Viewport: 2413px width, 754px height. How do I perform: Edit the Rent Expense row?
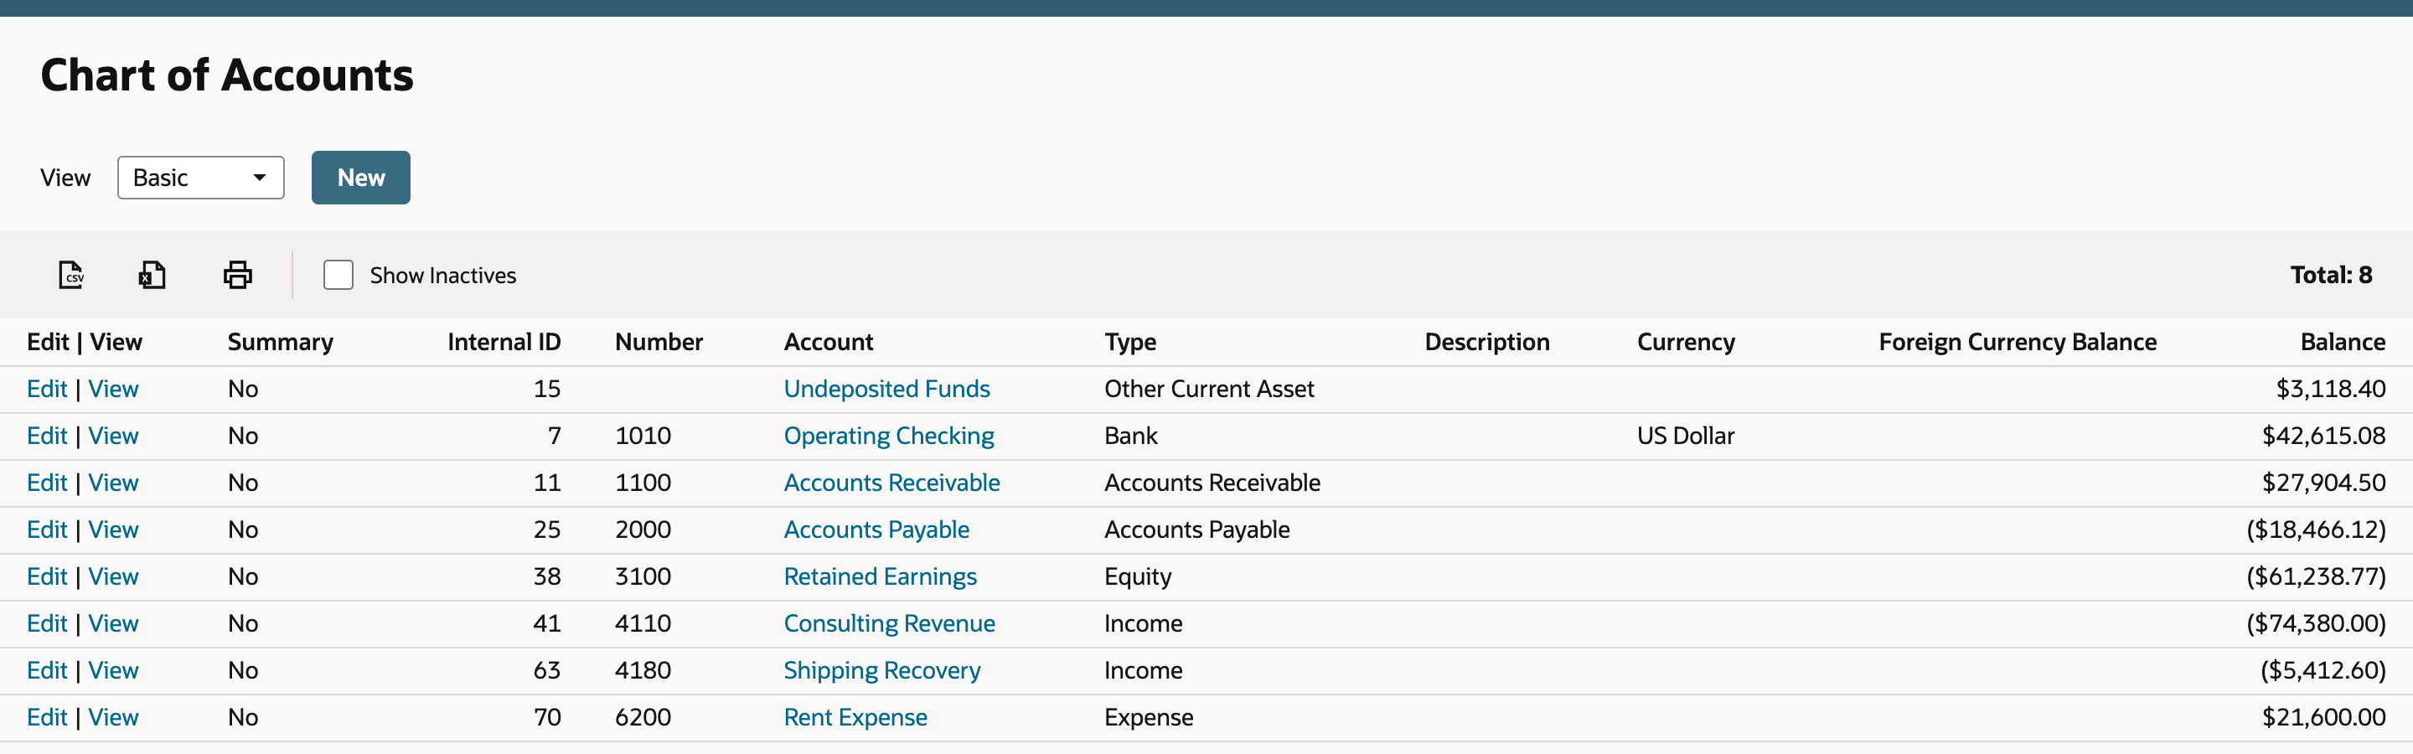point(47,716)
